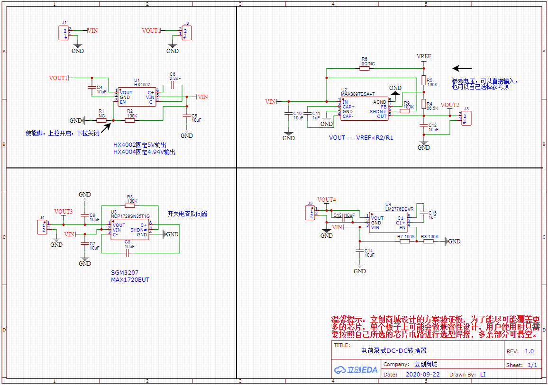Screen dimensions: 548x385
Task: Select the R3 100K resistor
Action: point(129,206)
